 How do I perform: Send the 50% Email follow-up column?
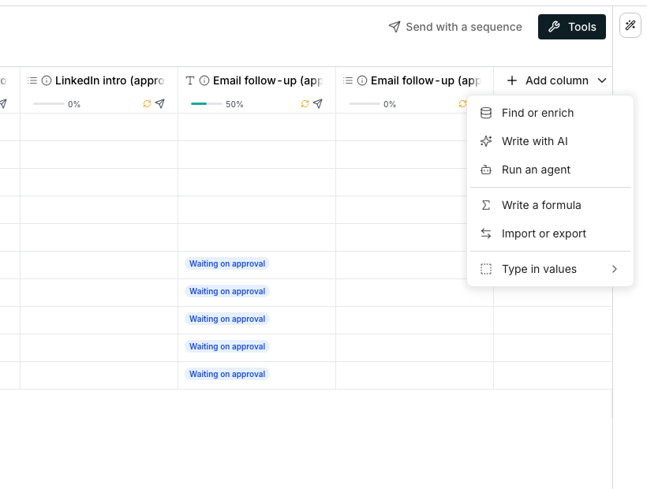(x=318, y=103)
